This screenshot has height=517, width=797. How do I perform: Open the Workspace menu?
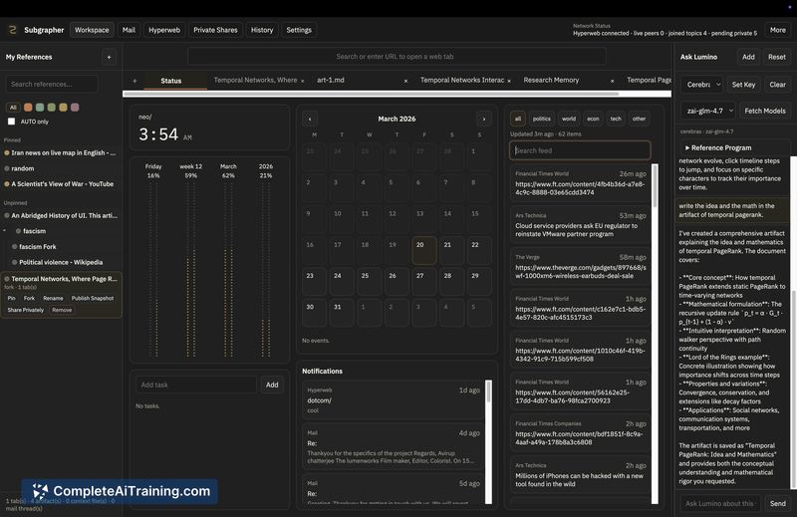[92, 30]
